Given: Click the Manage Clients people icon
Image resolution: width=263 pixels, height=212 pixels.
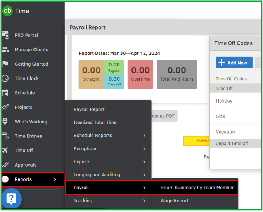Looking at the screenshot, I should pyautogui.click(x=5, y=50).
